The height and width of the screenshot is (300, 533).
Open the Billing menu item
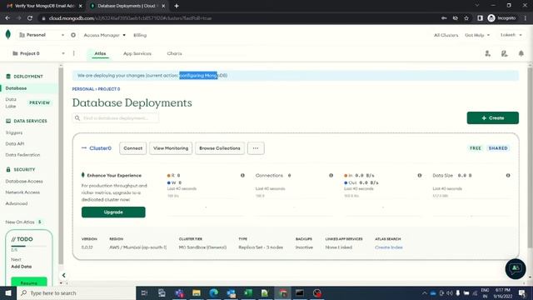coord(140,35)
